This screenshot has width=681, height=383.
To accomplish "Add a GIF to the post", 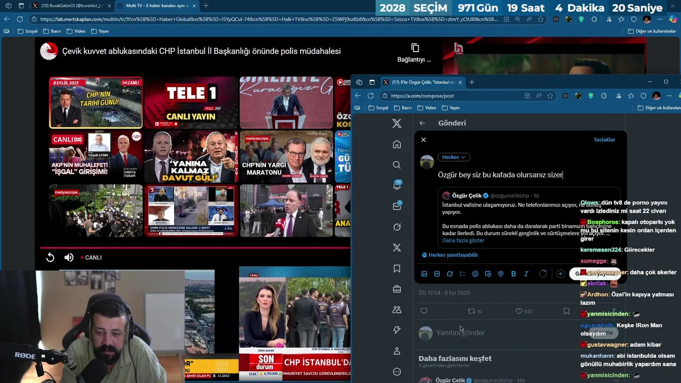I will [x=437, y=274].
